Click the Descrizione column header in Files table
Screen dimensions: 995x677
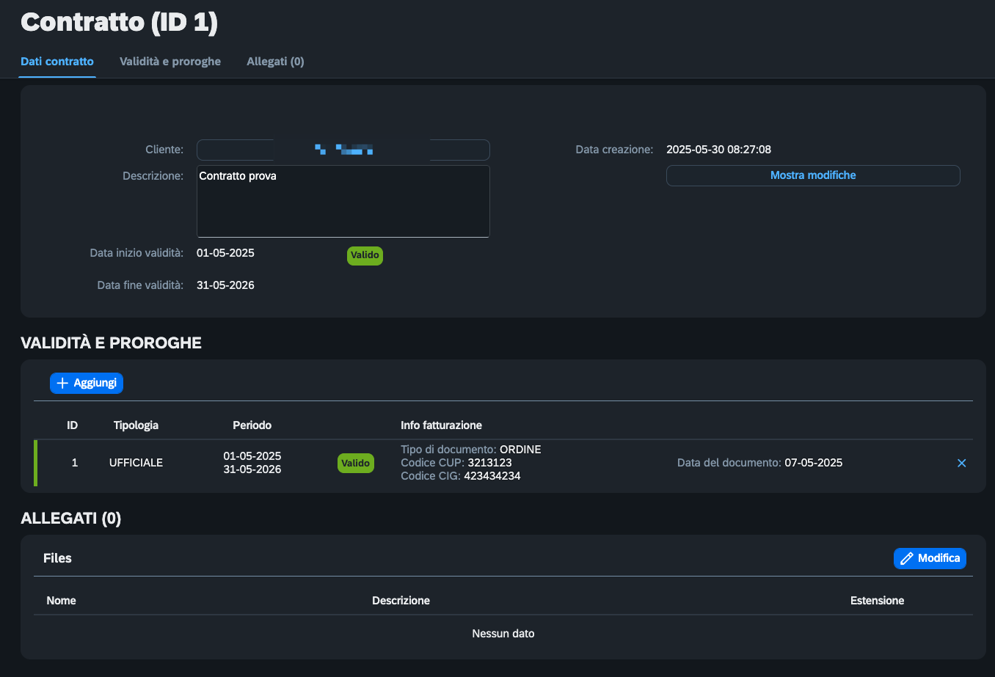click(x=401, y=601)
